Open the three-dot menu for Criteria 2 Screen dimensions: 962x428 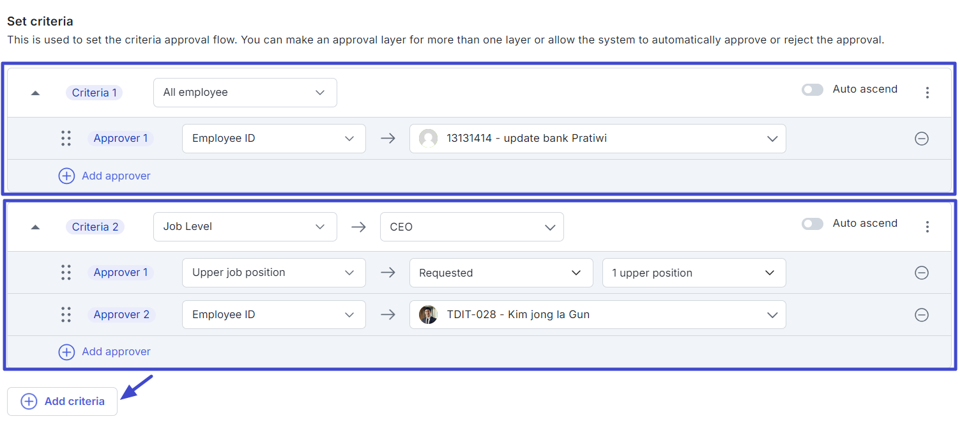coord(927,227)
